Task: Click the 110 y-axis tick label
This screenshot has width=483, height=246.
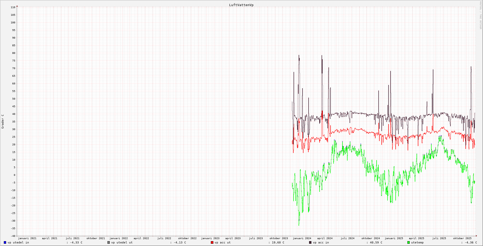Action: pos(13,7)
